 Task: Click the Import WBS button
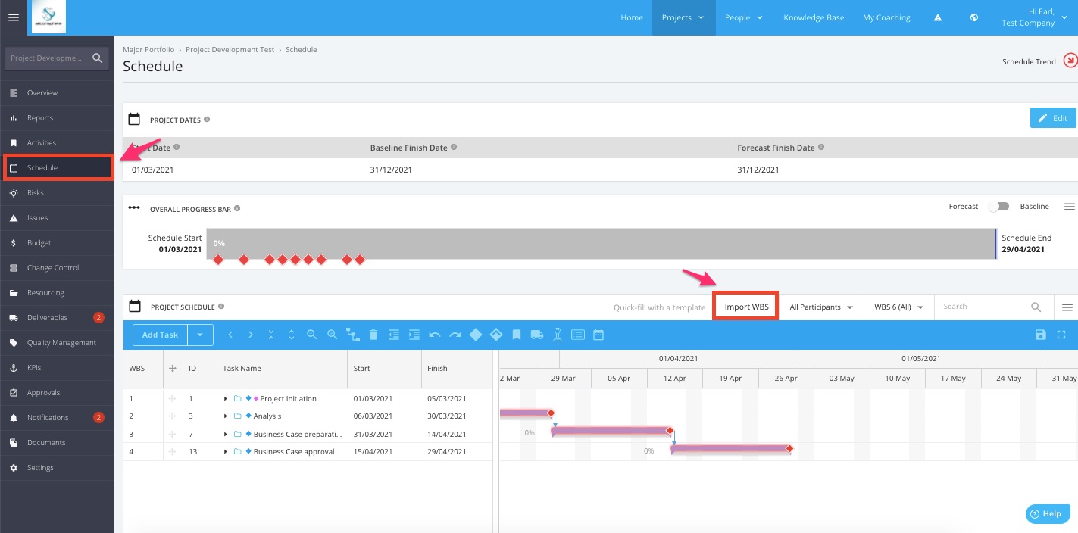[746, 307]
